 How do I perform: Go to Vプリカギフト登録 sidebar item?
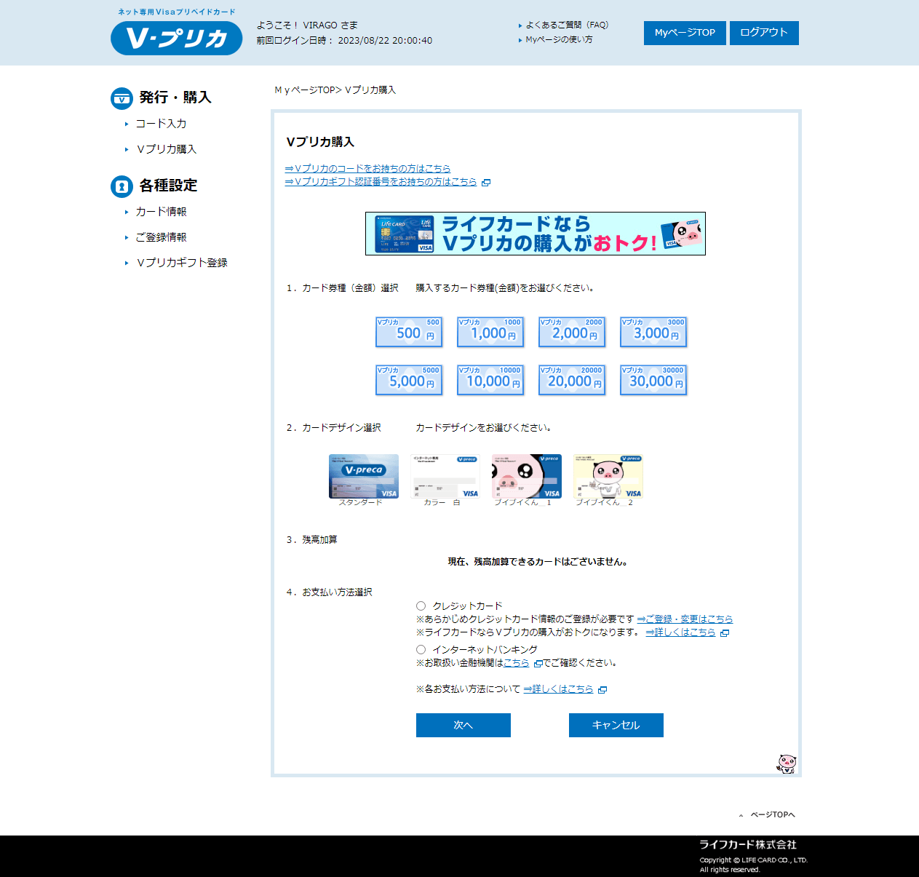coord(182,263)
